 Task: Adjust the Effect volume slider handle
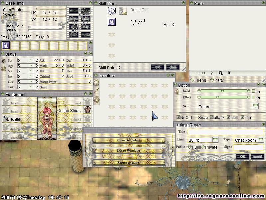tap(218, 97)
